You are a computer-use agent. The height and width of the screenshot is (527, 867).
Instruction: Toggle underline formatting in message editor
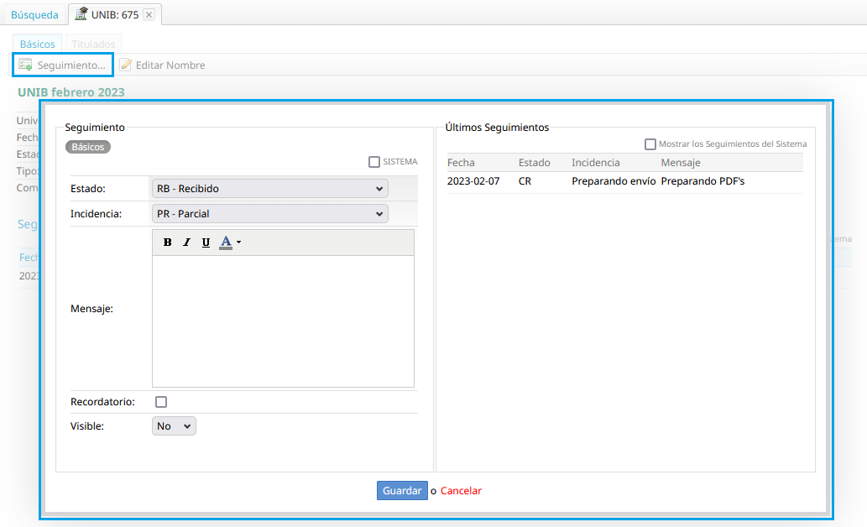[206, 243]
